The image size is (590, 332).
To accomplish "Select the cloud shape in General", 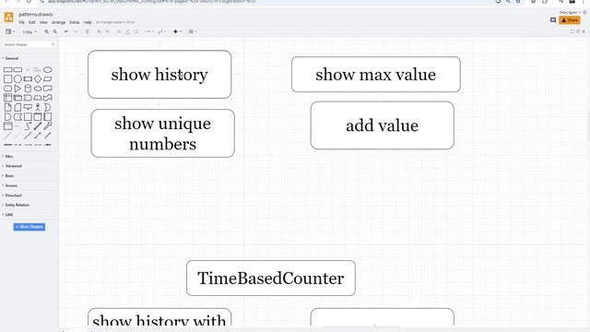I will coord(38,89).
